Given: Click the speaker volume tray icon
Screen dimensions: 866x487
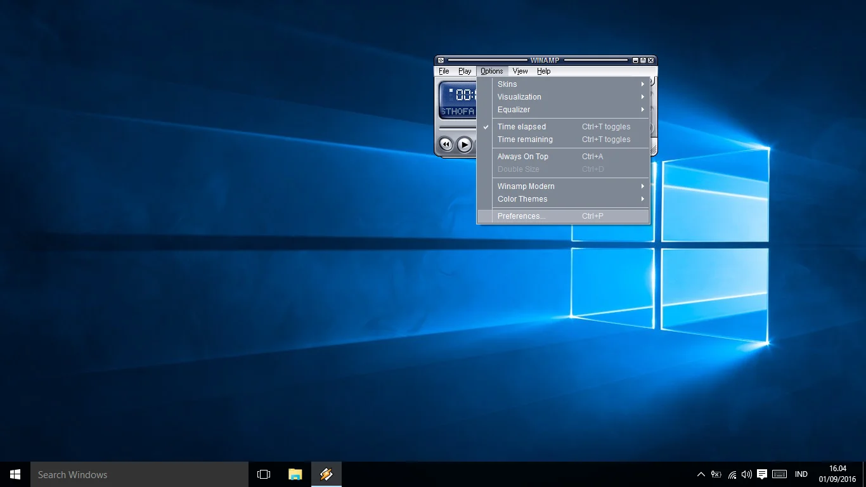Looking at the screenshot, I should click(747, 474).
